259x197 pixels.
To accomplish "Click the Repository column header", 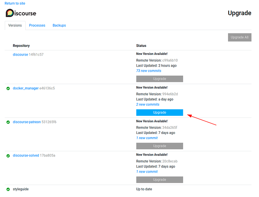I will coord(21,46).
